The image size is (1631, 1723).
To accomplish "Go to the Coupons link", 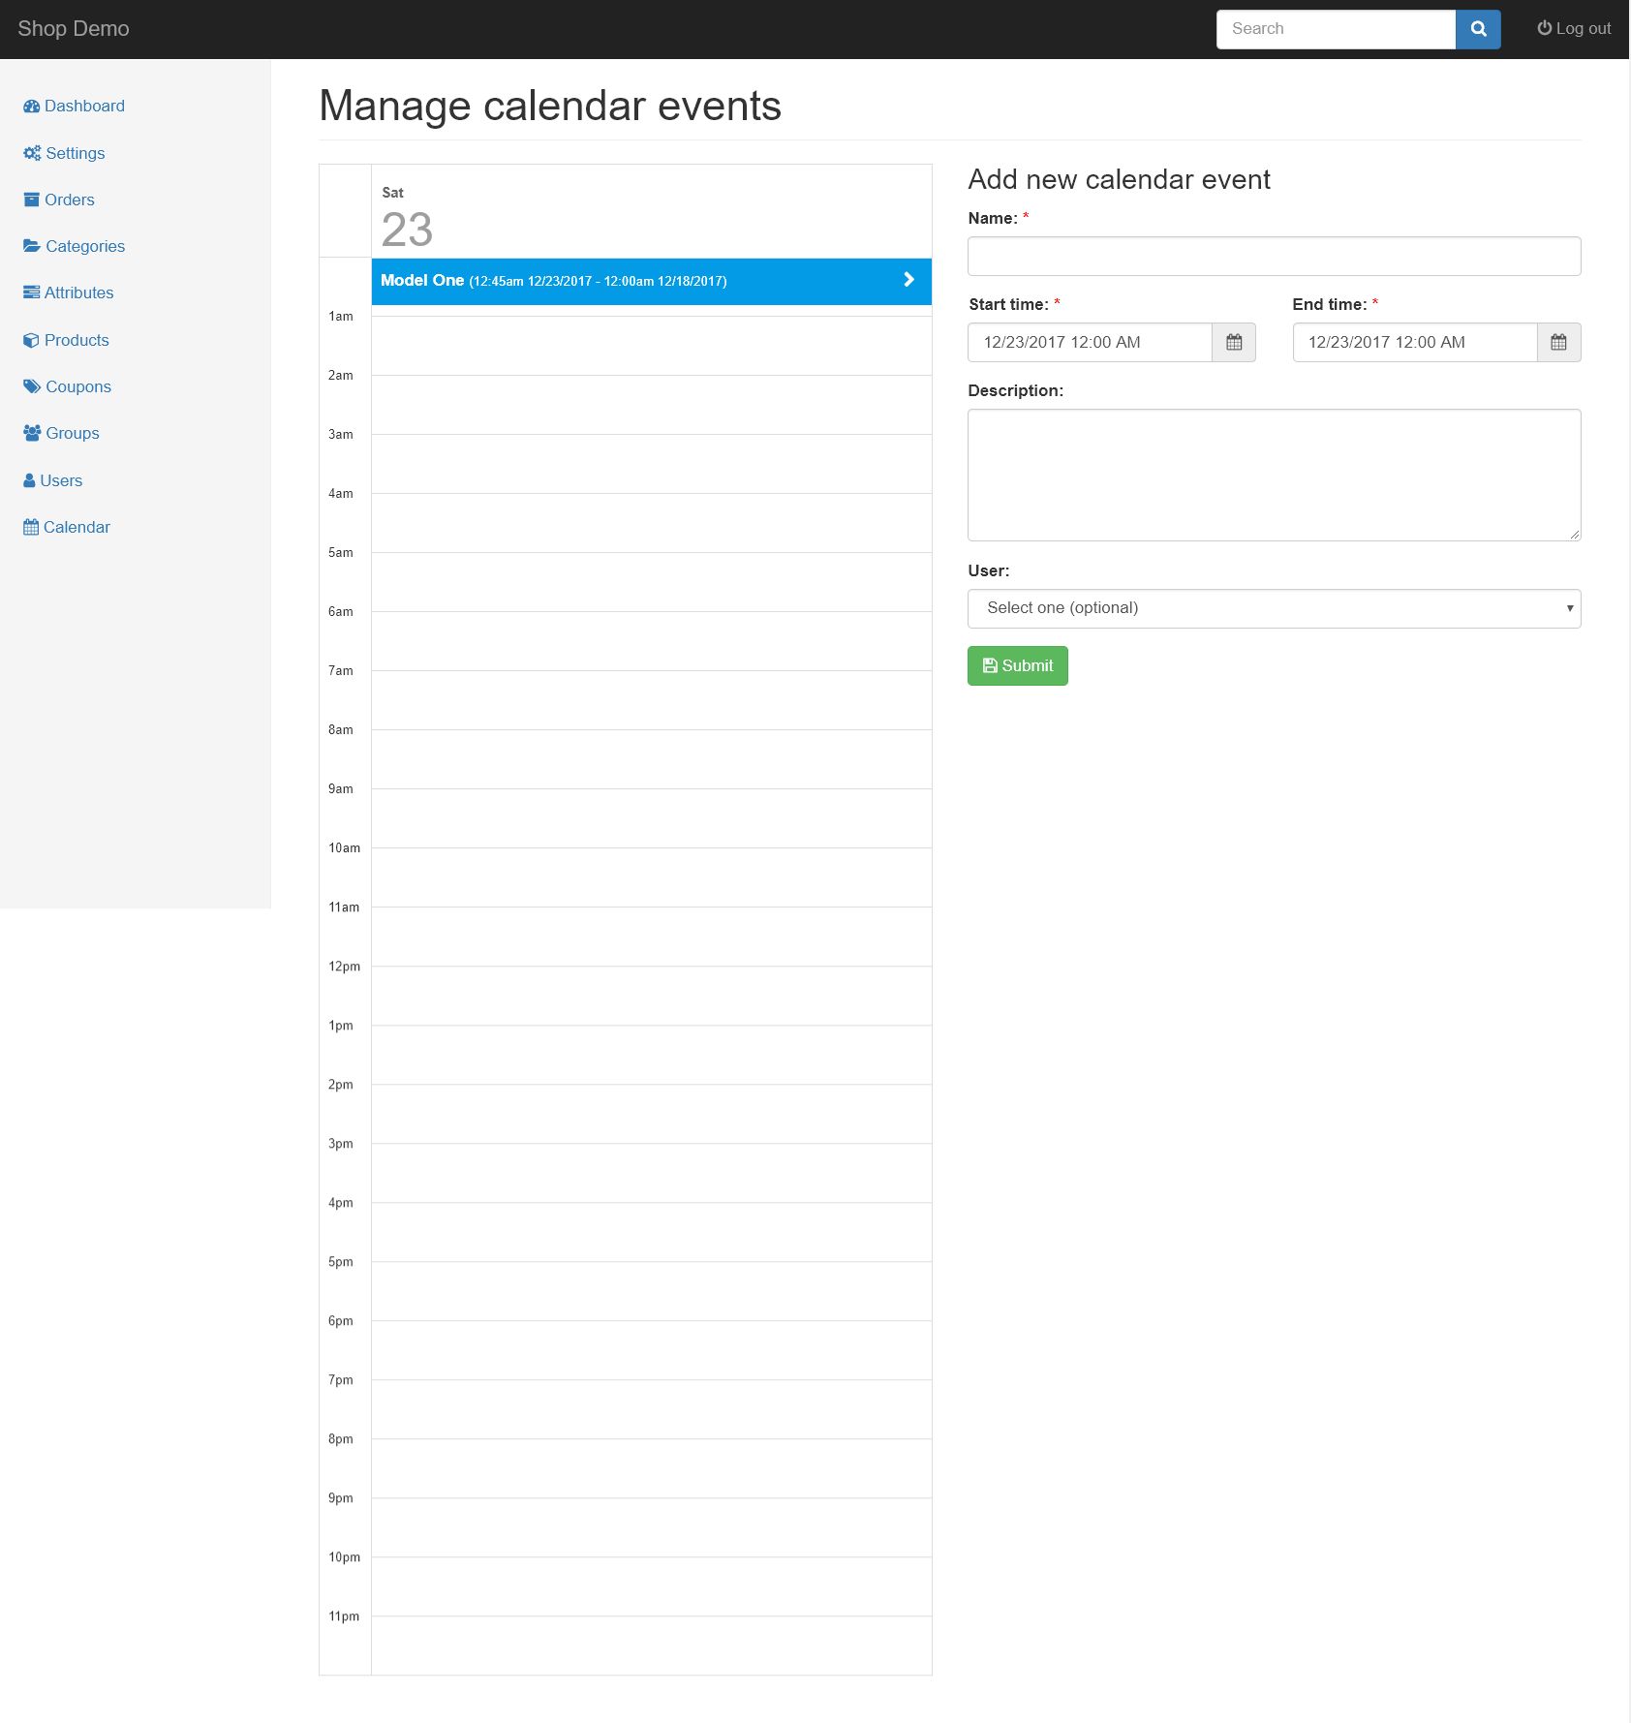I will tap(78, 386).
